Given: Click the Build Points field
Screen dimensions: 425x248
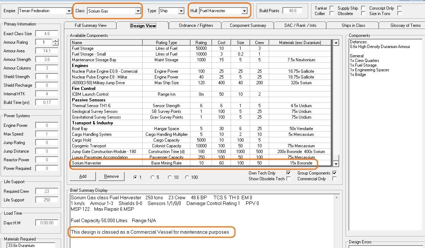Looking at the screenshot, I should click(x=292, y=11).
